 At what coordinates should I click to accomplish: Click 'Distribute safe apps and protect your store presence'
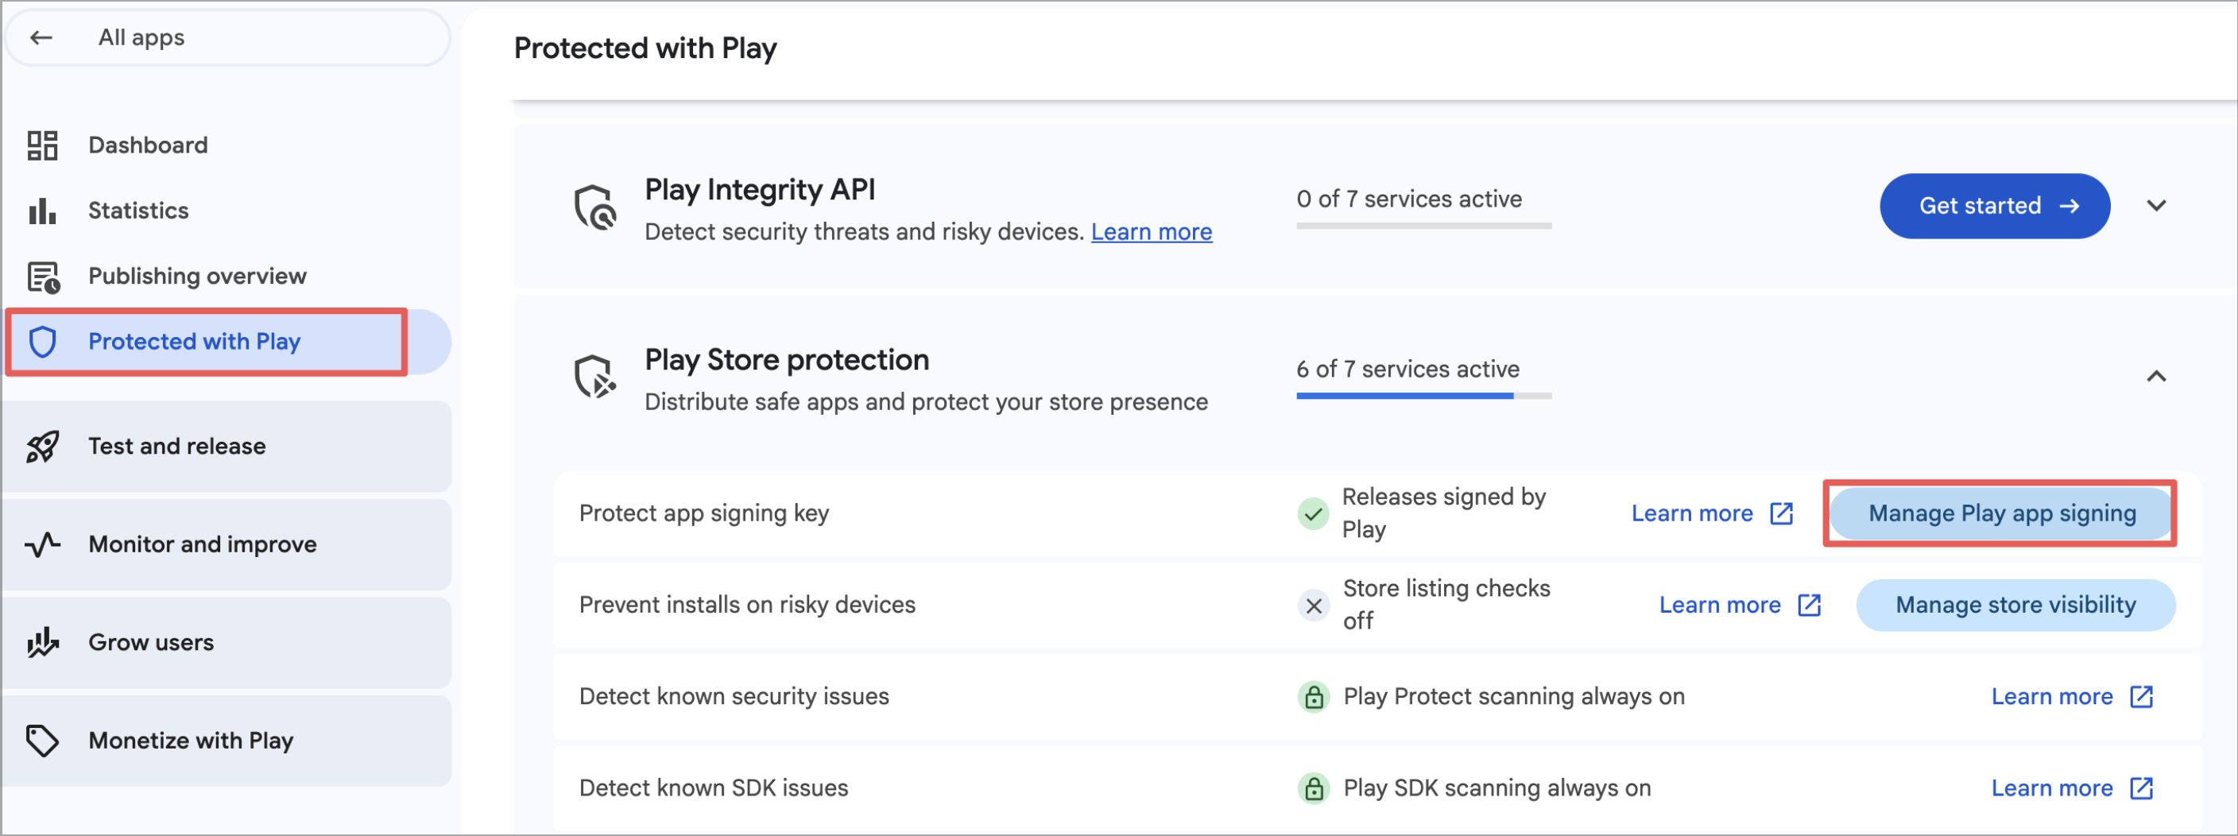click(x=926, y=402)
